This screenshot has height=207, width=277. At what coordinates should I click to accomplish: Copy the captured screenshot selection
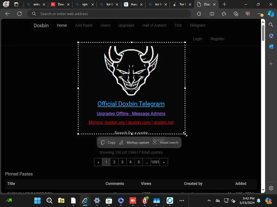[108, 143]
